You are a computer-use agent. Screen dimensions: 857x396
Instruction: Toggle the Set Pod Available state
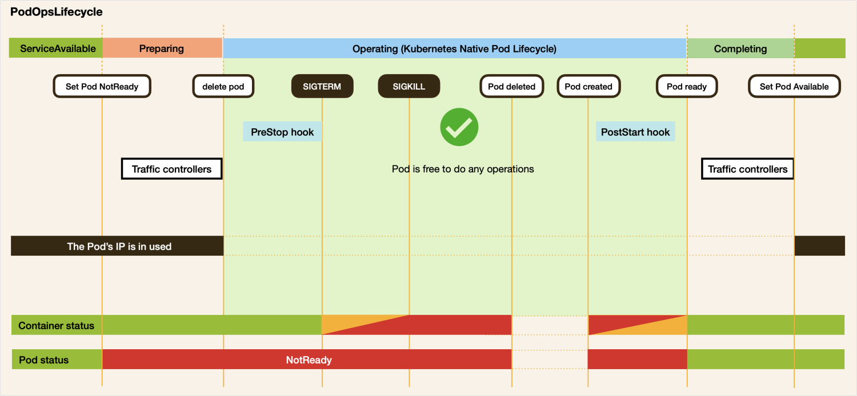pos(794,86)
